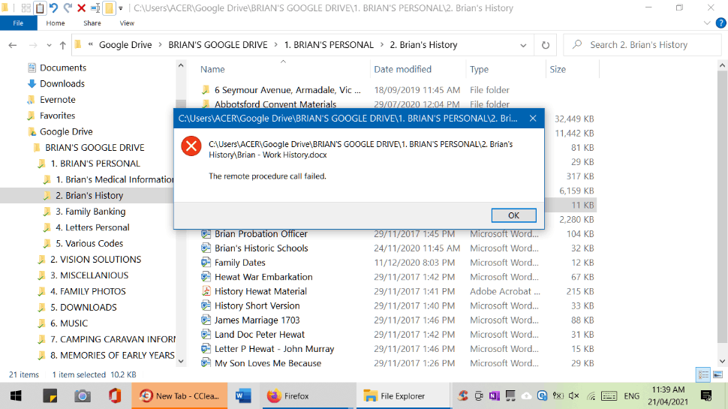Image resolution: width=728 pixels, height=409 pixels.
Task: Open the blue Help question mark
Action: 721,23
